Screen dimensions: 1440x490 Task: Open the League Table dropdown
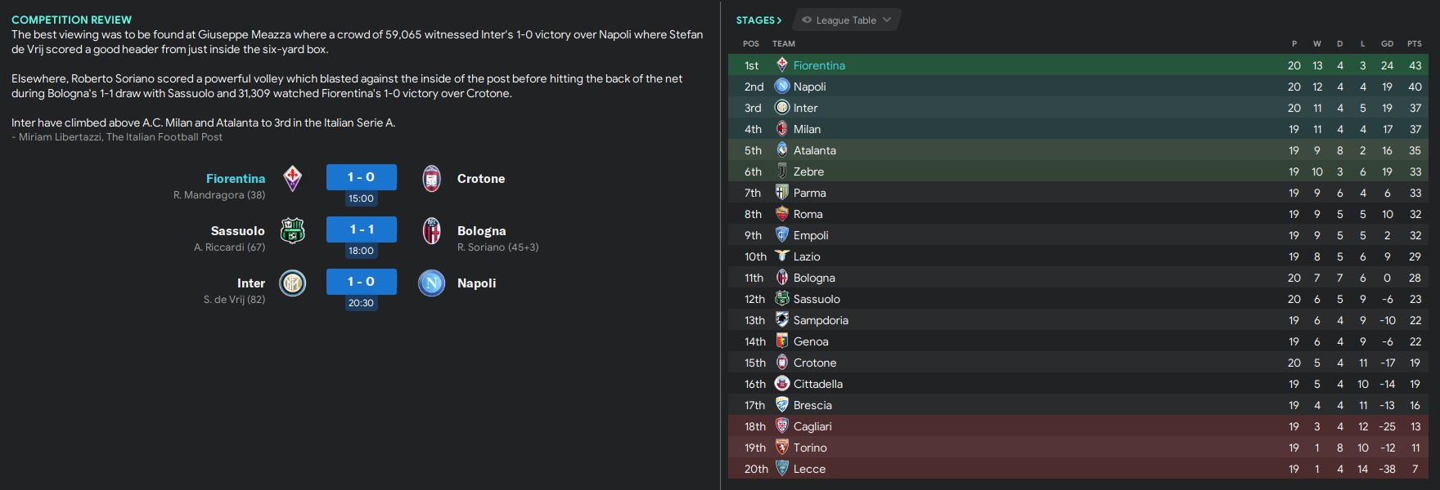[847, 20]
